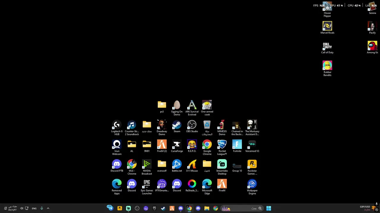Select the desktop FiveM icon beside Microsoft Edge
Image resolution: width=380 pixels, height=213 pixels.
(x=222, y=186)
